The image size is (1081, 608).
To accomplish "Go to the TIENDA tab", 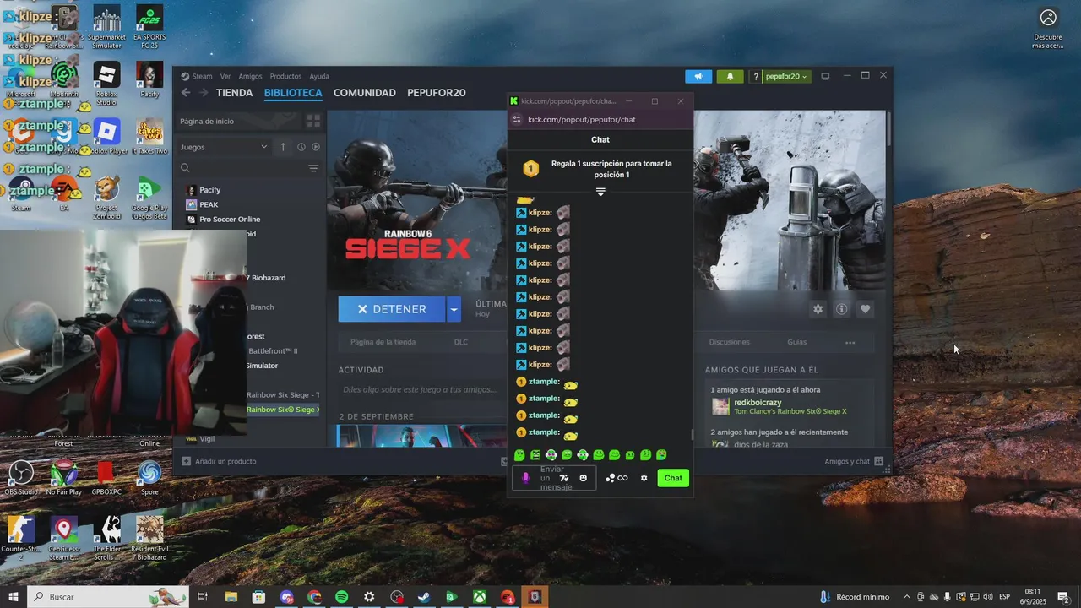I will pos(234,93).
